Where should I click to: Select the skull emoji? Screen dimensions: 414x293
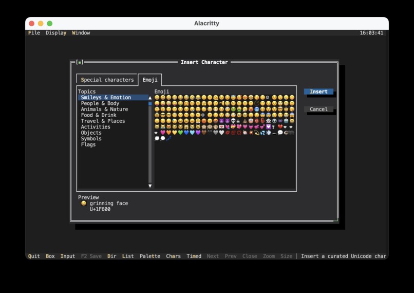tap(233, 121)
